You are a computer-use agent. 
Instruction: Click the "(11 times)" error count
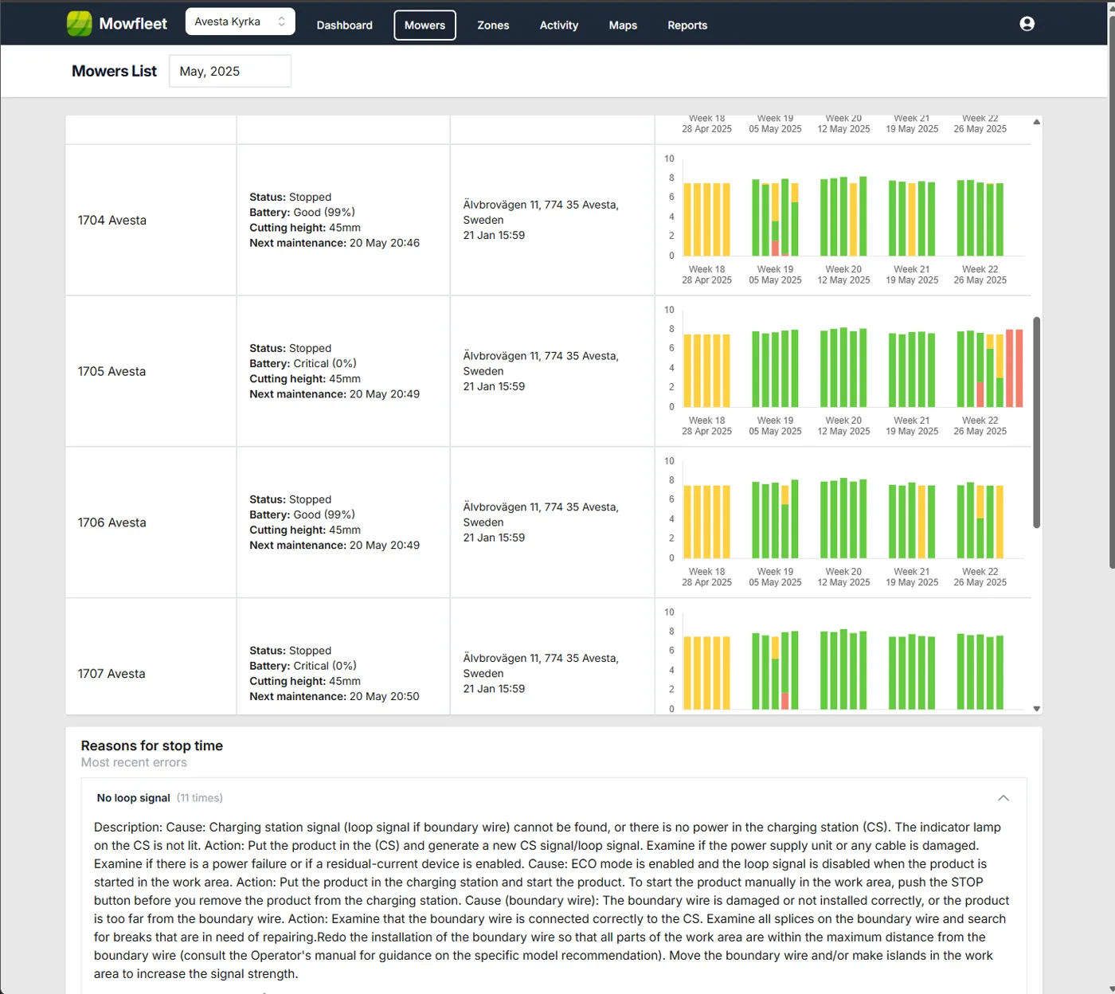click(x=200, y=798)
